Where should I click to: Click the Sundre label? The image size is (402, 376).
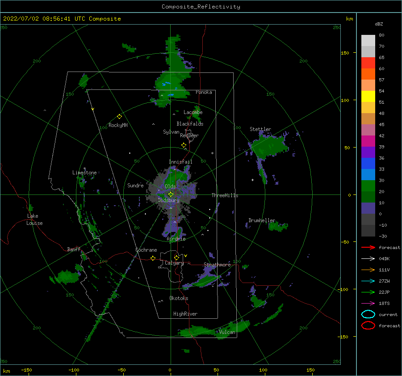tap(135, 185)
